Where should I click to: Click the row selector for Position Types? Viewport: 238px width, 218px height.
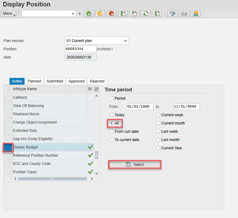tap(8, 172)
